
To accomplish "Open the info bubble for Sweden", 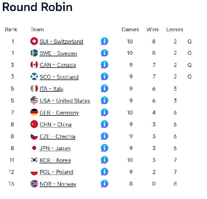I will pos(104,53).
